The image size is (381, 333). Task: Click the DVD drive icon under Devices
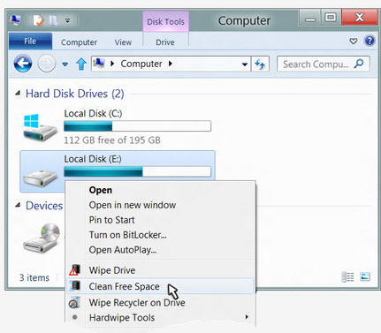point(42,238)
